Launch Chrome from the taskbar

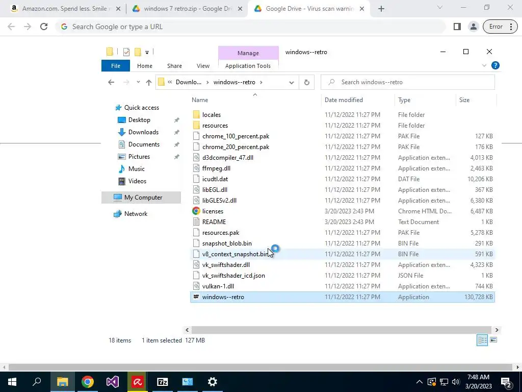(x=88, y=382)
